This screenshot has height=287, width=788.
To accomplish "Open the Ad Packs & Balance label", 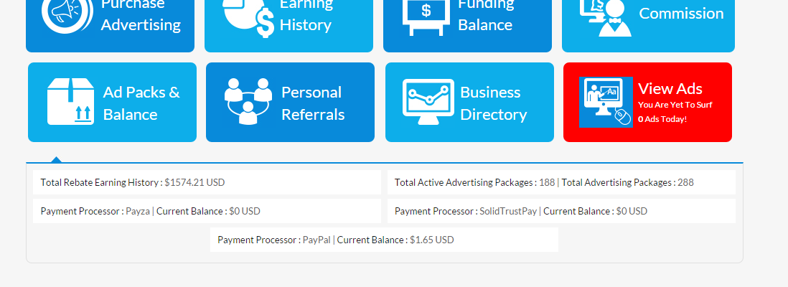I will pyautogui.click(x=141, y=103).
